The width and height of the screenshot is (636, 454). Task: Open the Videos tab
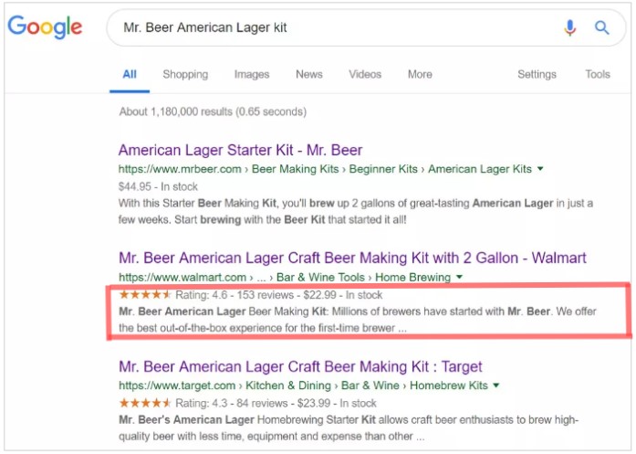(365, 74)
